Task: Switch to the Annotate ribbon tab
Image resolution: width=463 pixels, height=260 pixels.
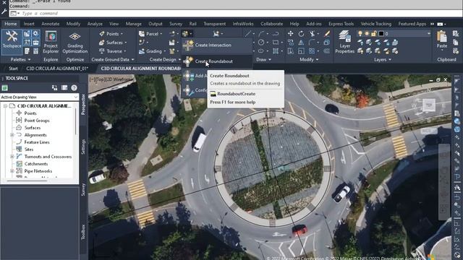Action: [x=51, y=24]
